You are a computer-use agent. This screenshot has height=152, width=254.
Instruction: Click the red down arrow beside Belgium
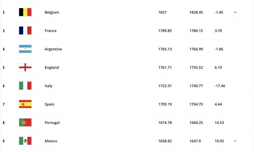coord(235,12)
